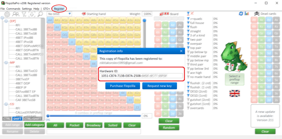This screenshot has width=282, height=139.
Task: Select the AA cell in hand grid
Action: pos(50,20)
